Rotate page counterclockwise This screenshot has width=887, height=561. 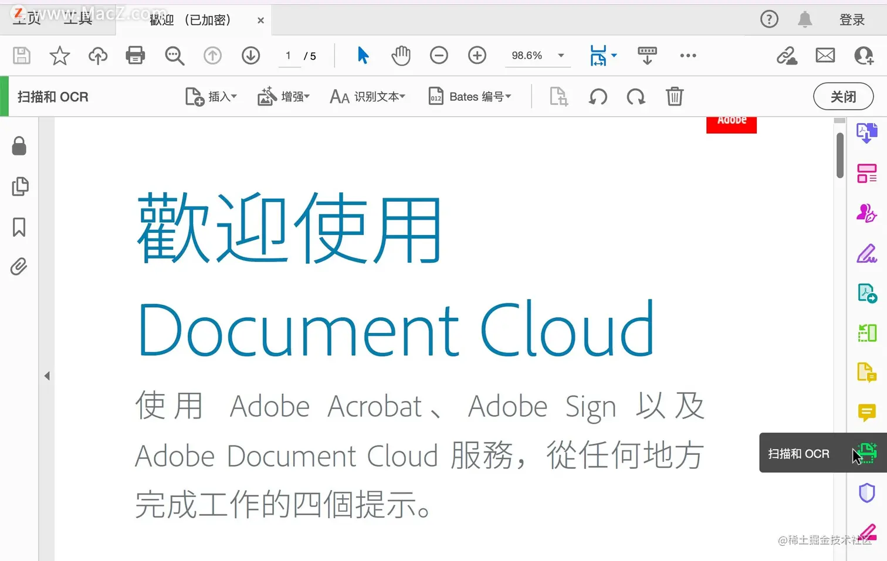point(598,97)
